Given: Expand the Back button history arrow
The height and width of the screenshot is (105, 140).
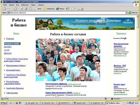Looking at the screenshot, I should [x=12, y=9].
